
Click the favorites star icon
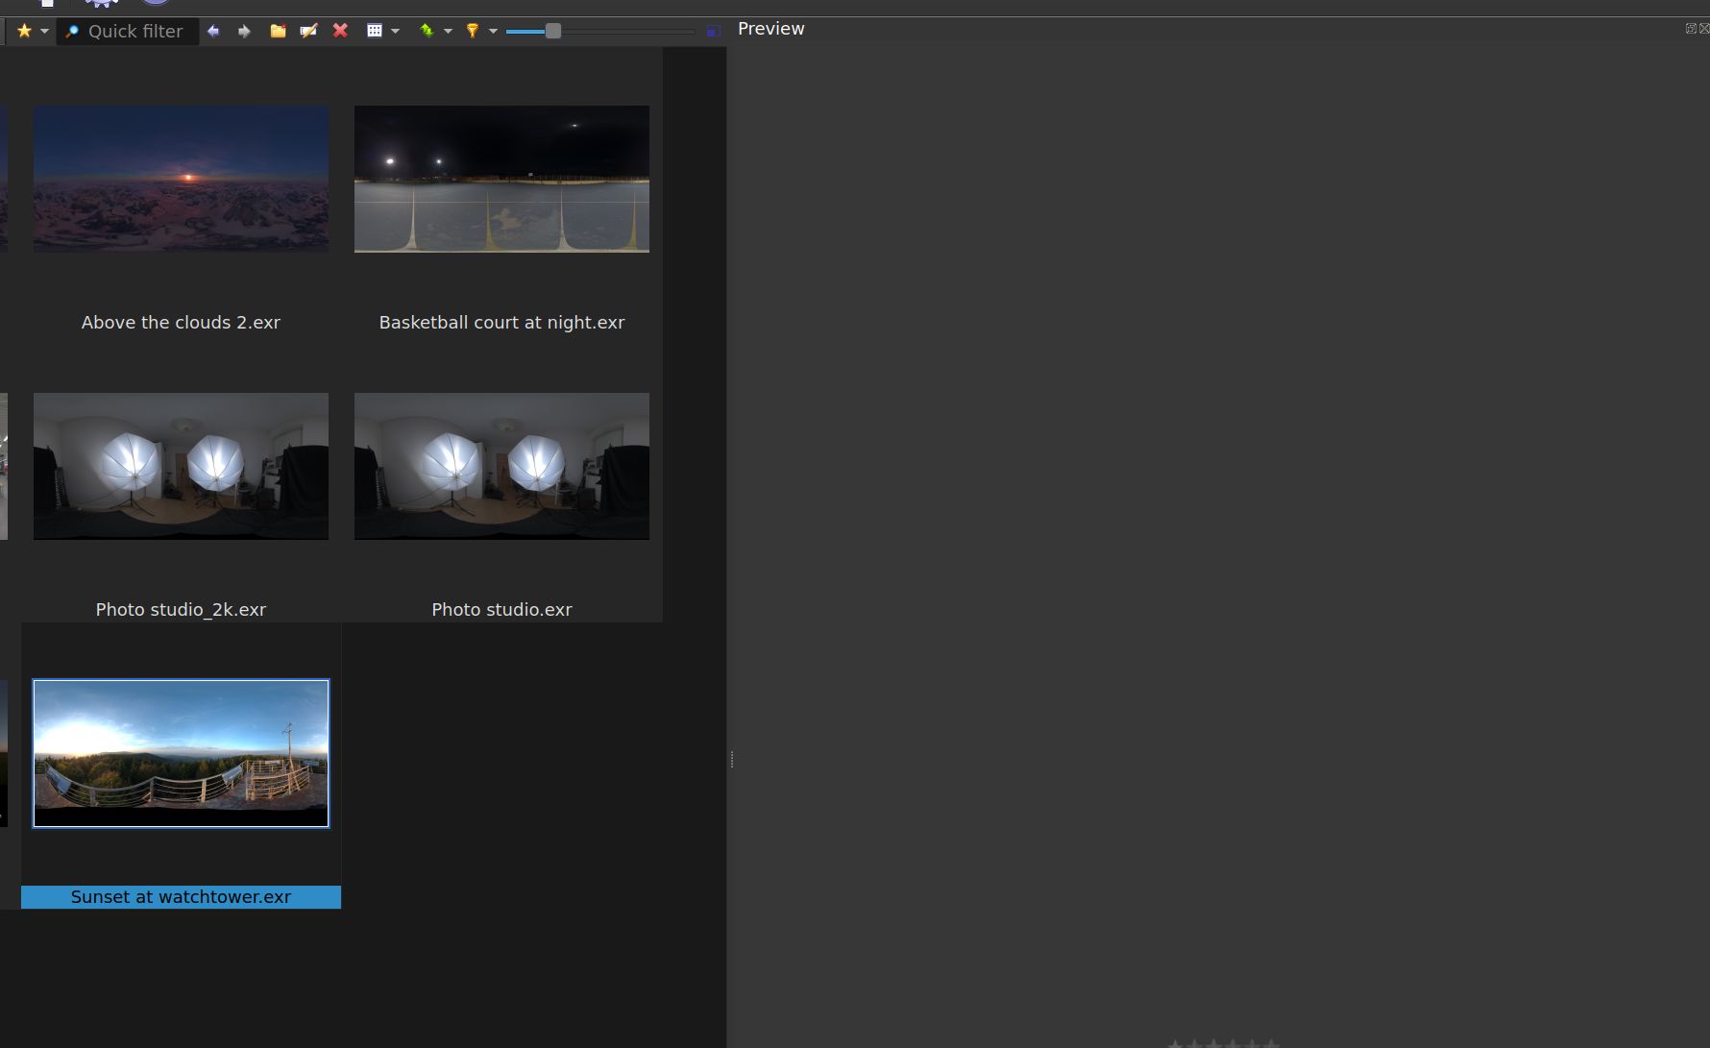tap(24, 31)
